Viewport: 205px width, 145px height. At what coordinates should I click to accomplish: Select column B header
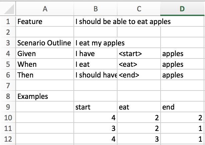[x=95, y=9]
